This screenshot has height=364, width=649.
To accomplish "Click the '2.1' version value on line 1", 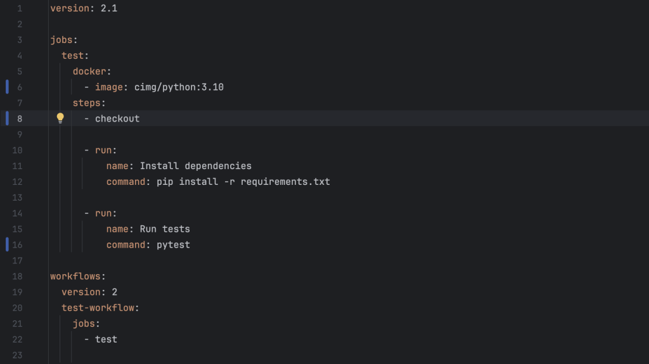I will click(x=109, y=8).
